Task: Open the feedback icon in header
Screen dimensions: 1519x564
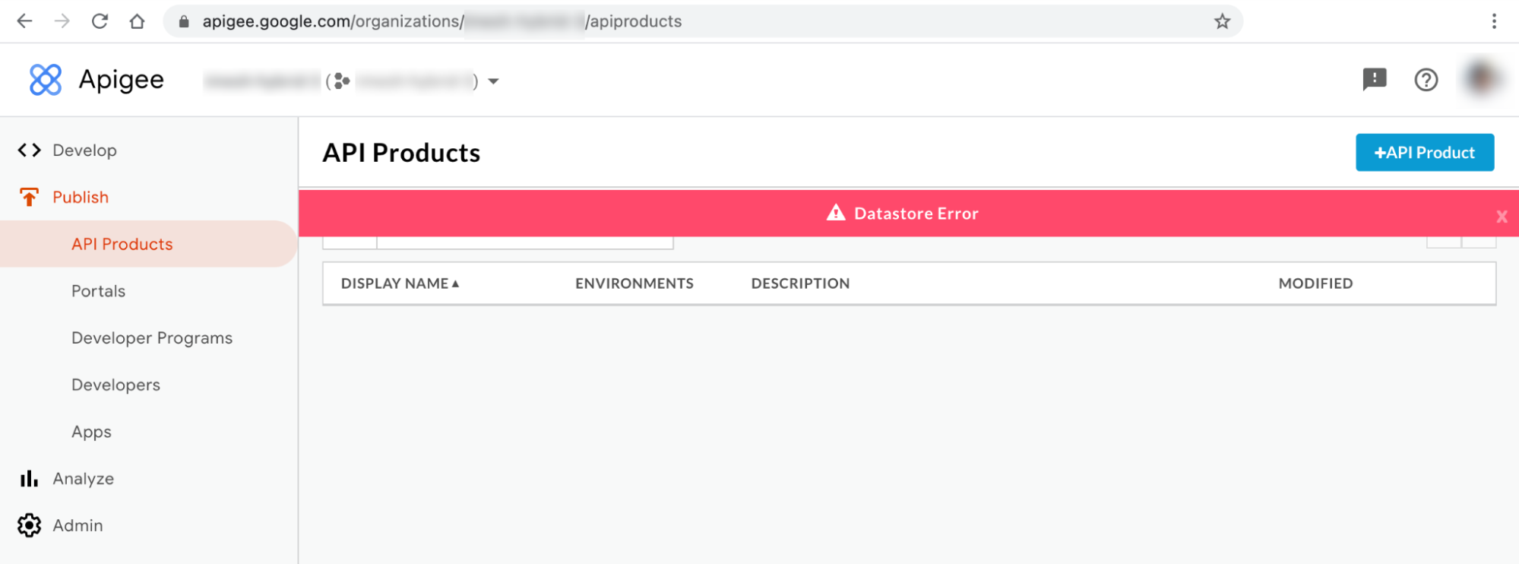Action: [1374, 79]
